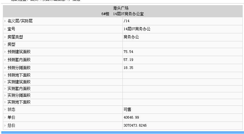Click the house type value 商务办公
Image resolution: width=244 pixels, height=134 pixels.
[131, 37]
